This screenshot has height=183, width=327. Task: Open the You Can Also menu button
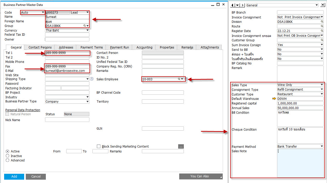coord(201,176)
